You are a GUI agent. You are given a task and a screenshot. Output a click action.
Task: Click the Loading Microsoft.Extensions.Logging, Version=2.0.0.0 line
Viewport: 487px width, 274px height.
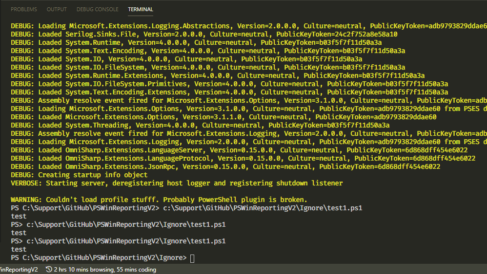click(249, 142)
